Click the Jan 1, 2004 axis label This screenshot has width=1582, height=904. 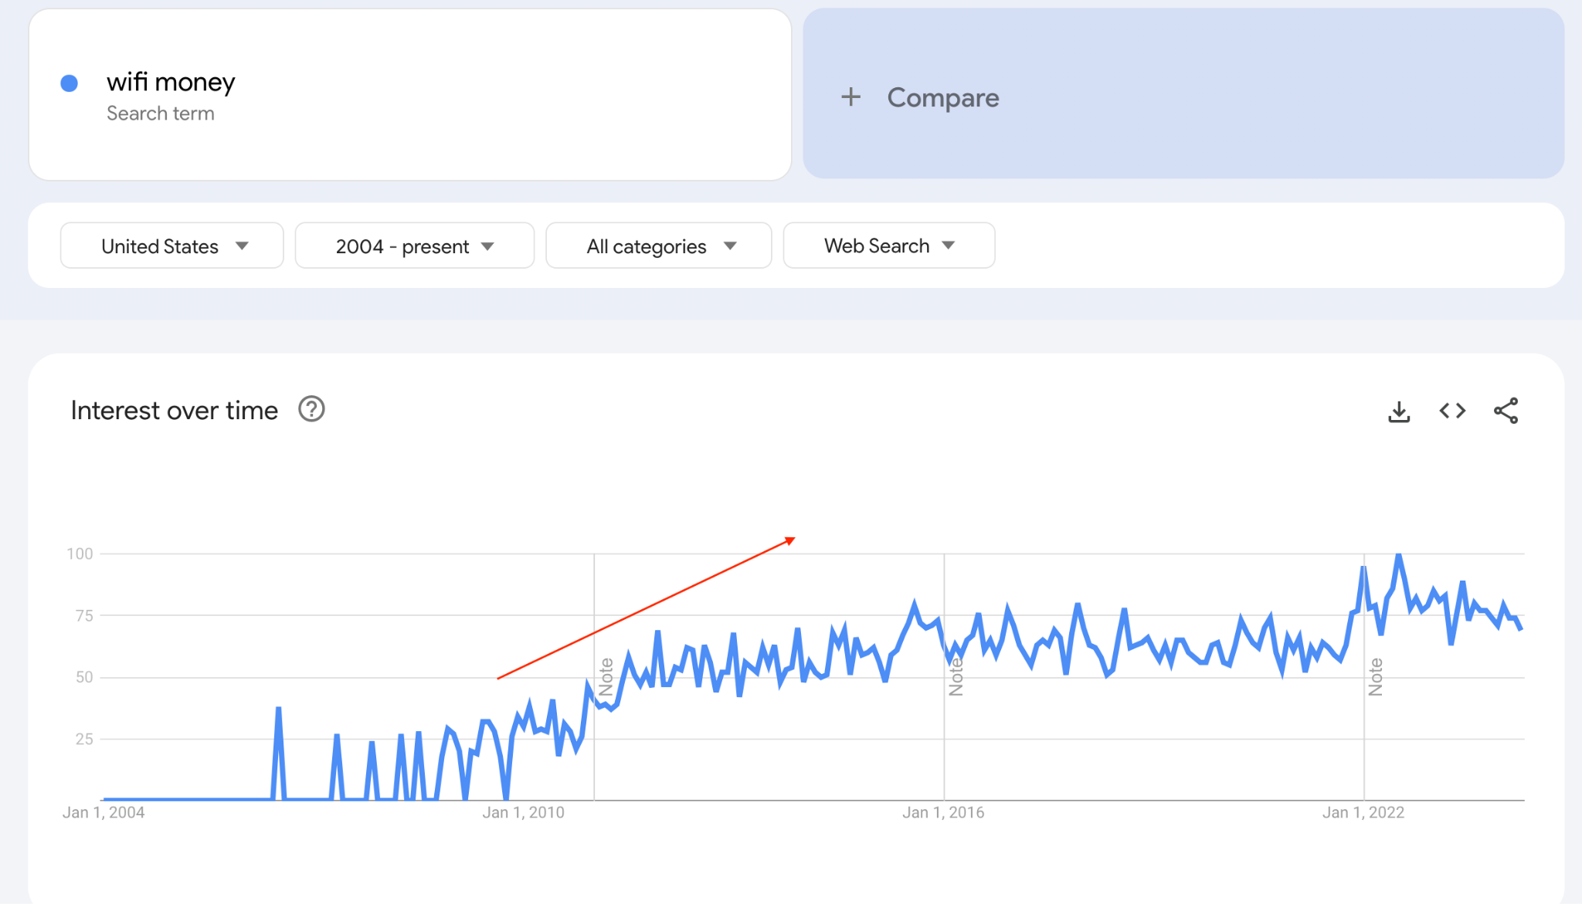click(x=104, y=812)
